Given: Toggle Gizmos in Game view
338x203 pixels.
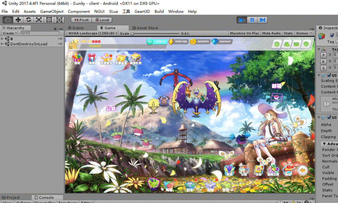Looking at the screenshot, I should tap(302, 33).
